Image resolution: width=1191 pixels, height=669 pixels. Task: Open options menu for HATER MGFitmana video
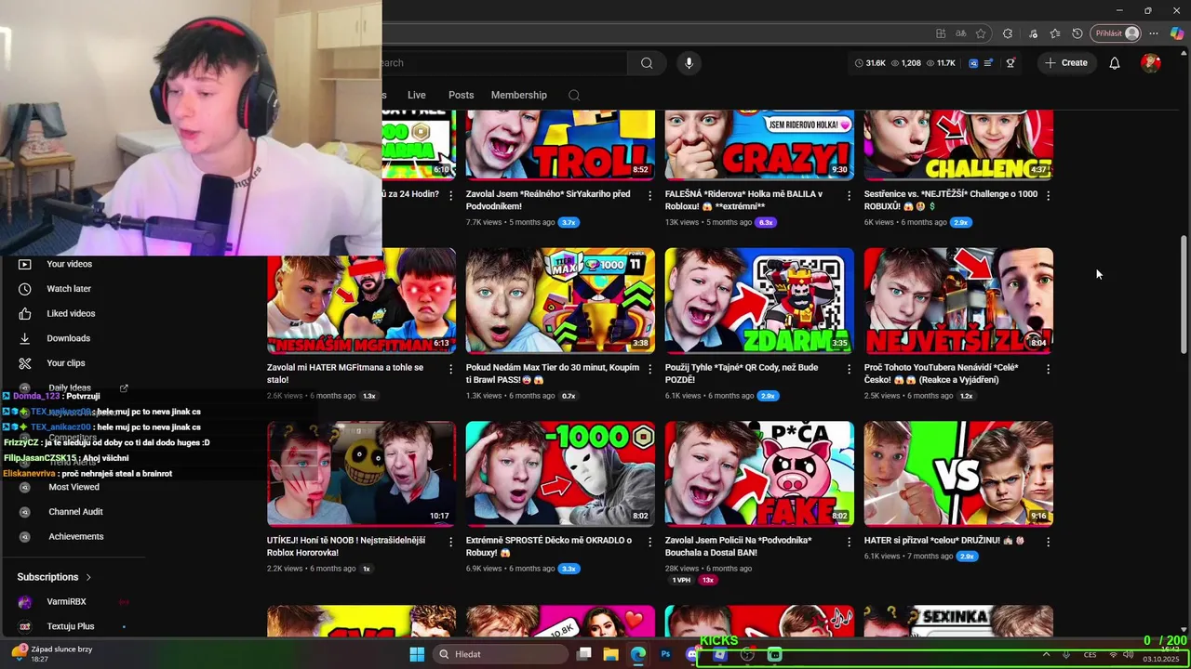click(x=450, y=369)
